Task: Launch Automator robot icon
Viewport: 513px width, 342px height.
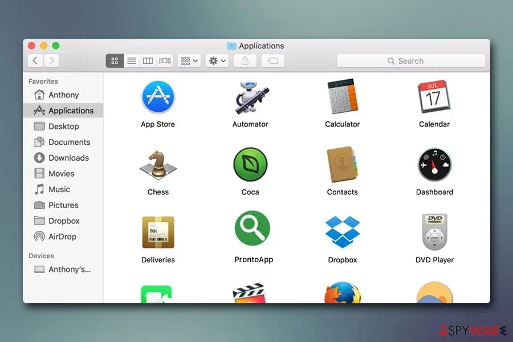Action: coord(251,97)
